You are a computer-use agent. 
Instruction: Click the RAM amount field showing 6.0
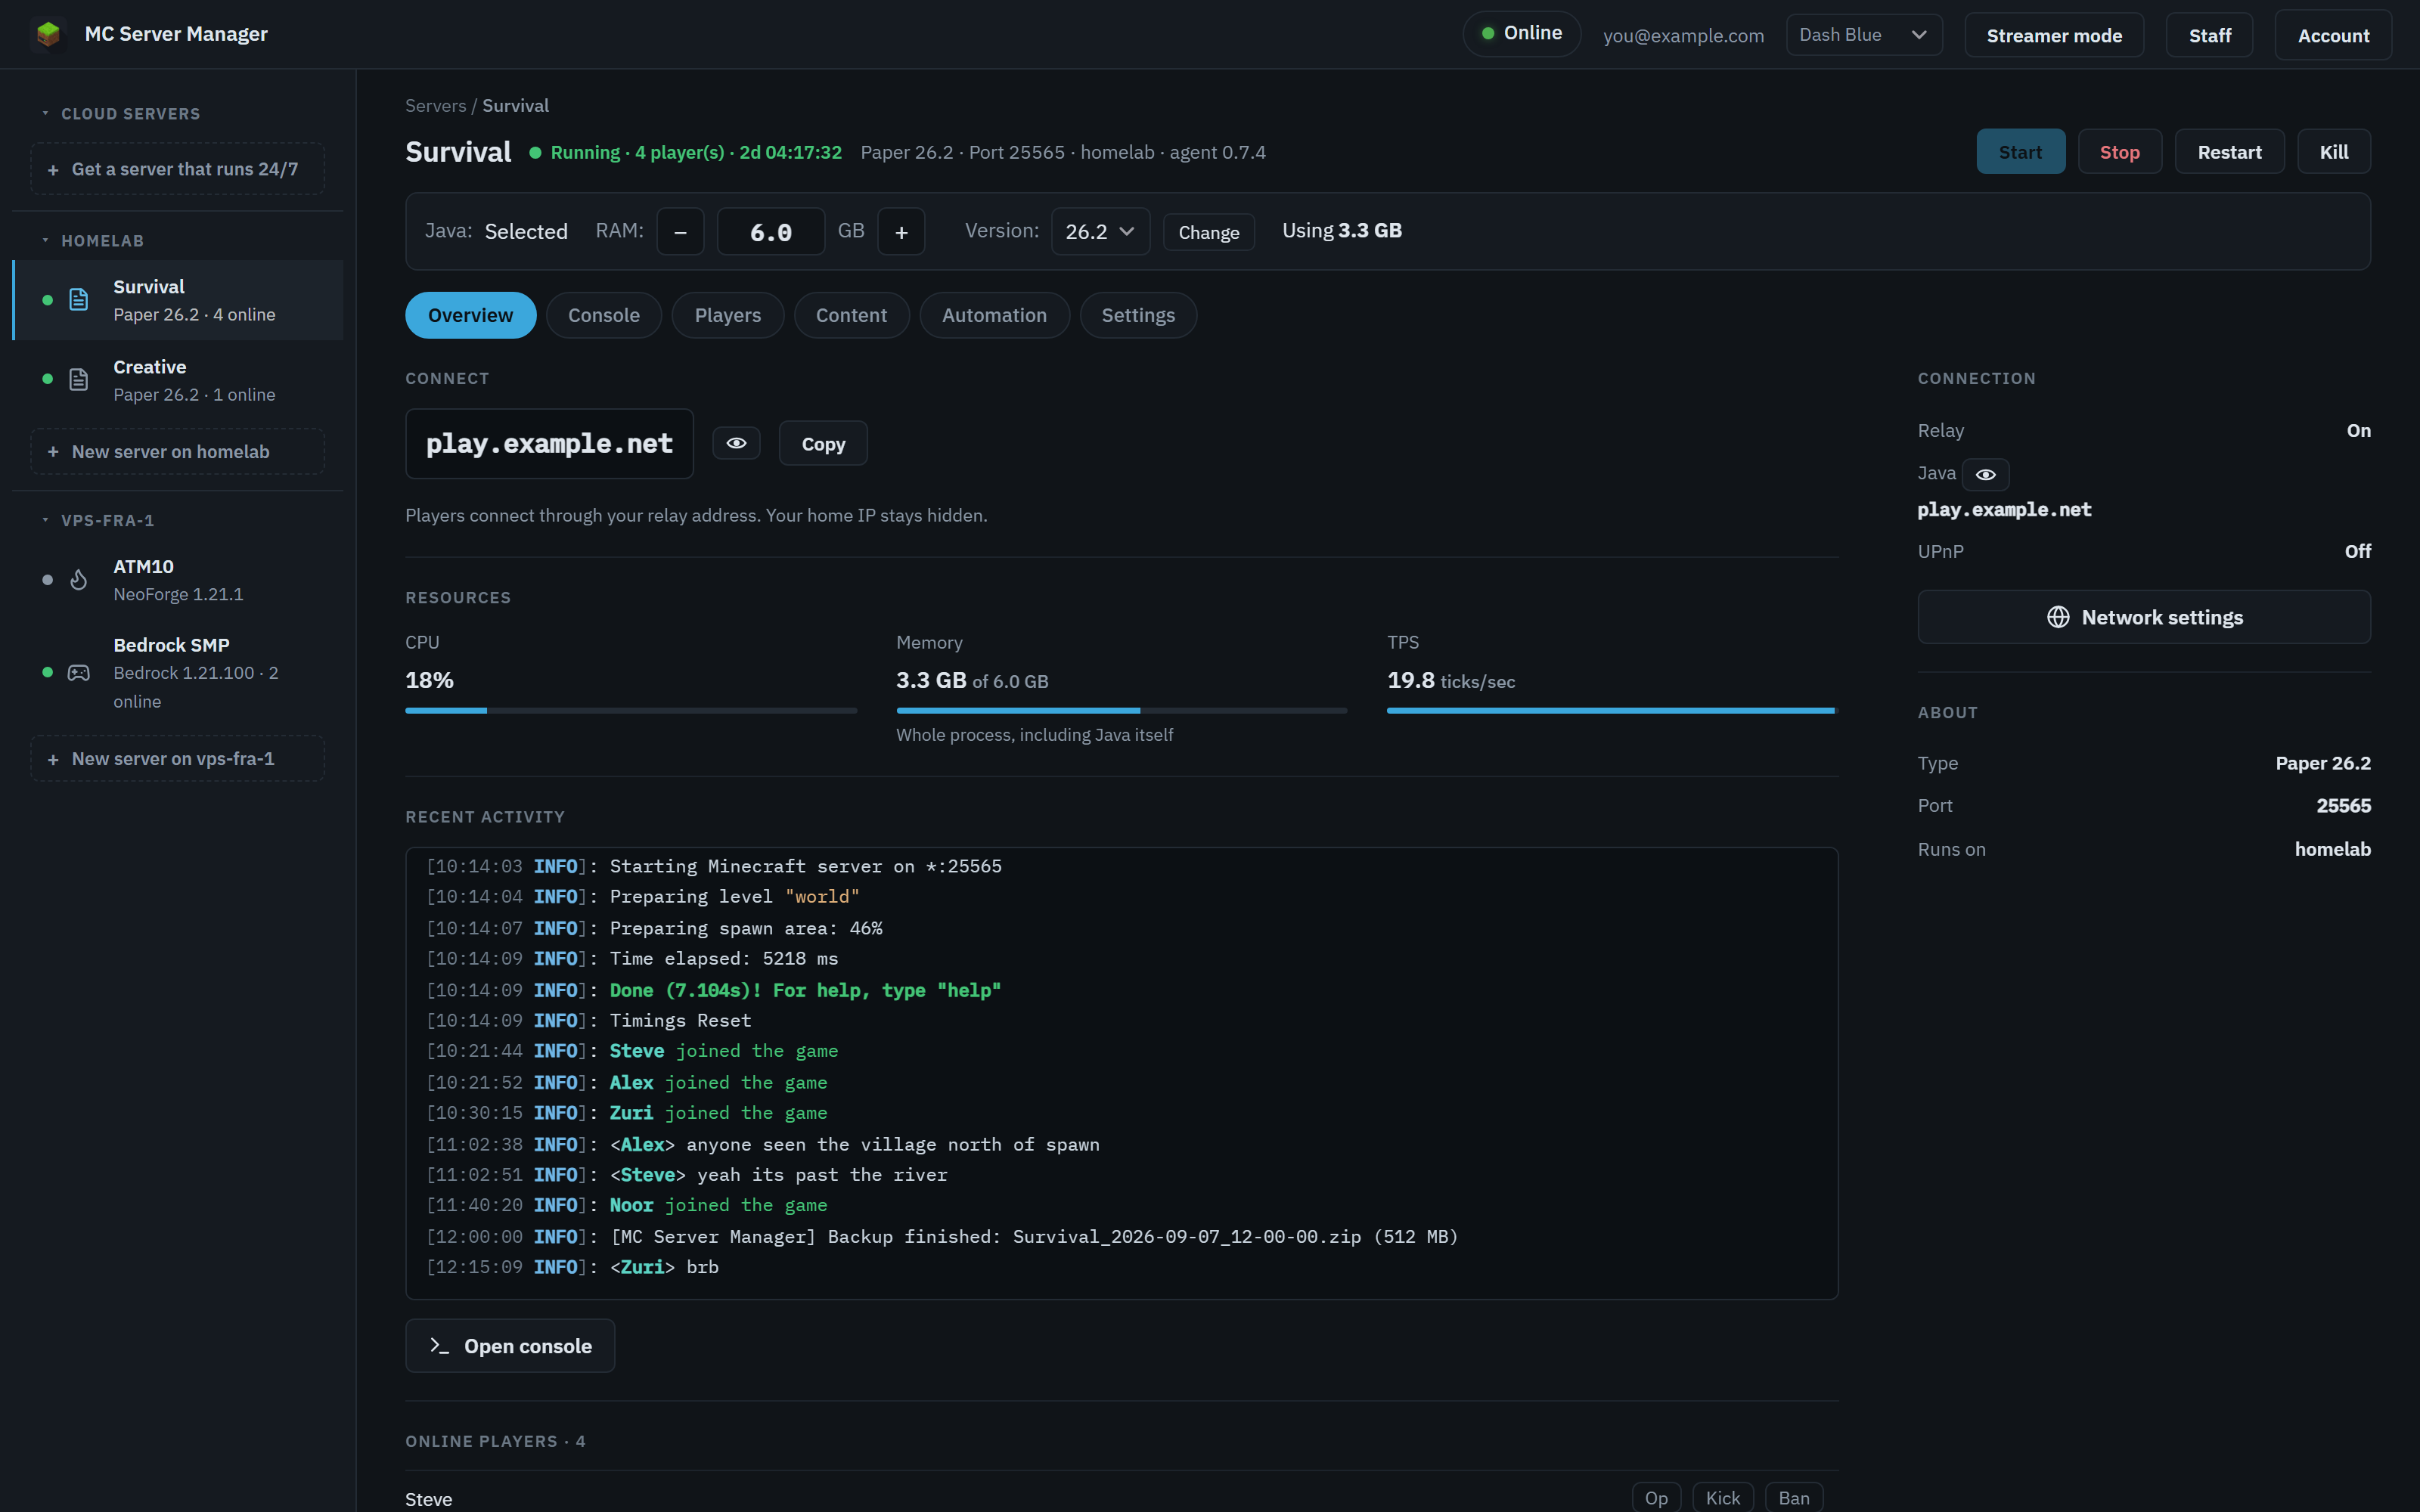point(770,232)
